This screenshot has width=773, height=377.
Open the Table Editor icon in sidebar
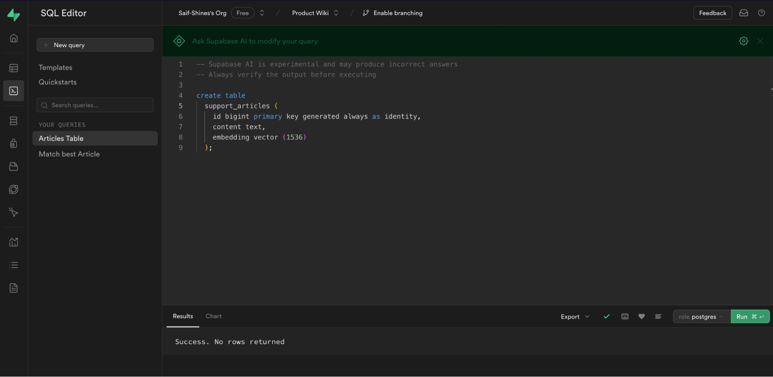click(14, 68)
